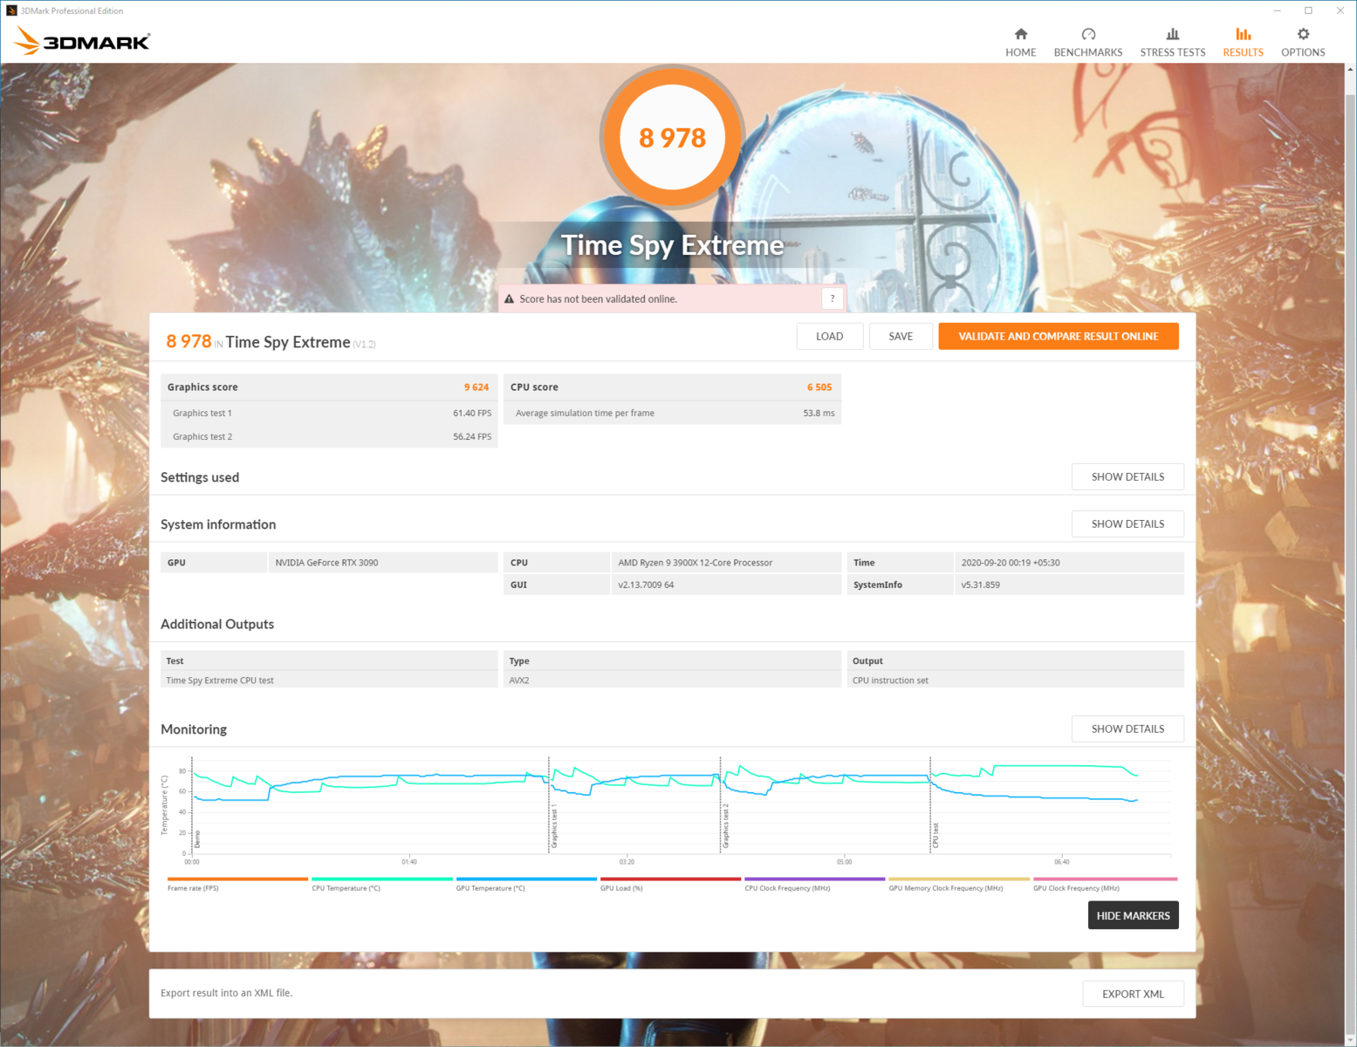Click the 05:00 time label on chart
The width and height of the screenshot is (1357, 1047).
coord(844,862)
